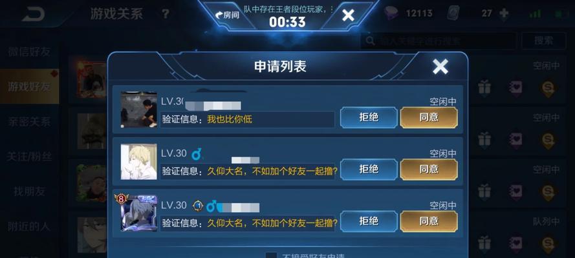
Task: Reject the second friend request
Action: click(x=369, y=169)
